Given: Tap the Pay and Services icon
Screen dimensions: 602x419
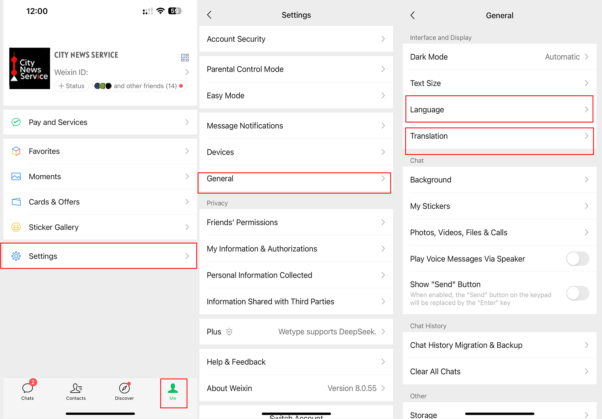Looking at the screenshot, I should coord(16,122).
